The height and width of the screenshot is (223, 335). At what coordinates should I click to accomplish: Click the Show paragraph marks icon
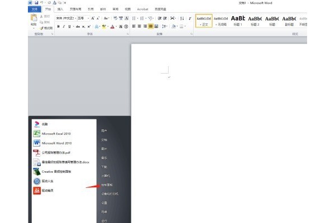pyautogui.click(x=190, y=18)
